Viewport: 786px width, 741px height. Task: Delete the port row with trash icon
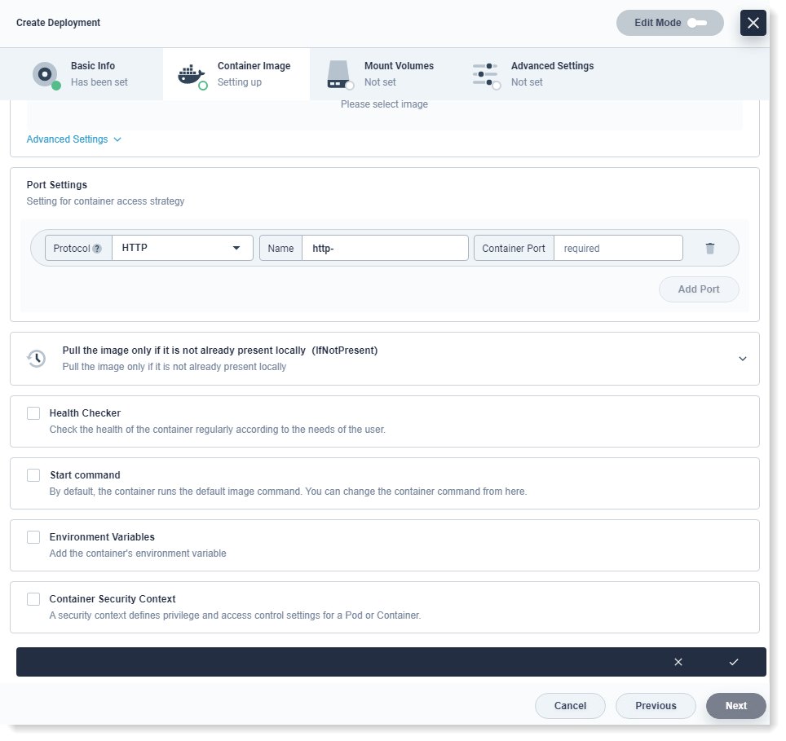tap(710, 248)
